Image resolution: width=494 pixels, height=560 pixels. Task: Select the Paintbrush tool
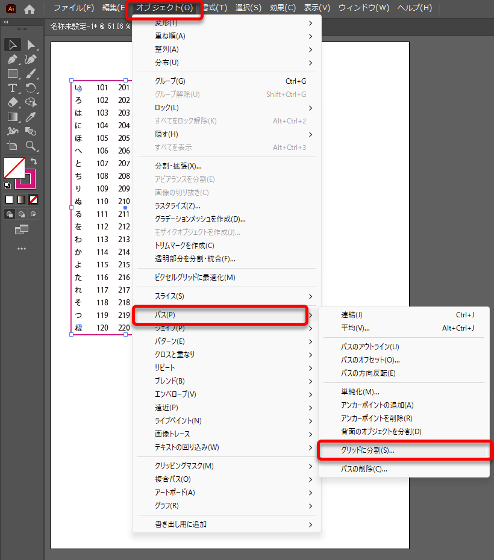pos(31,73)
